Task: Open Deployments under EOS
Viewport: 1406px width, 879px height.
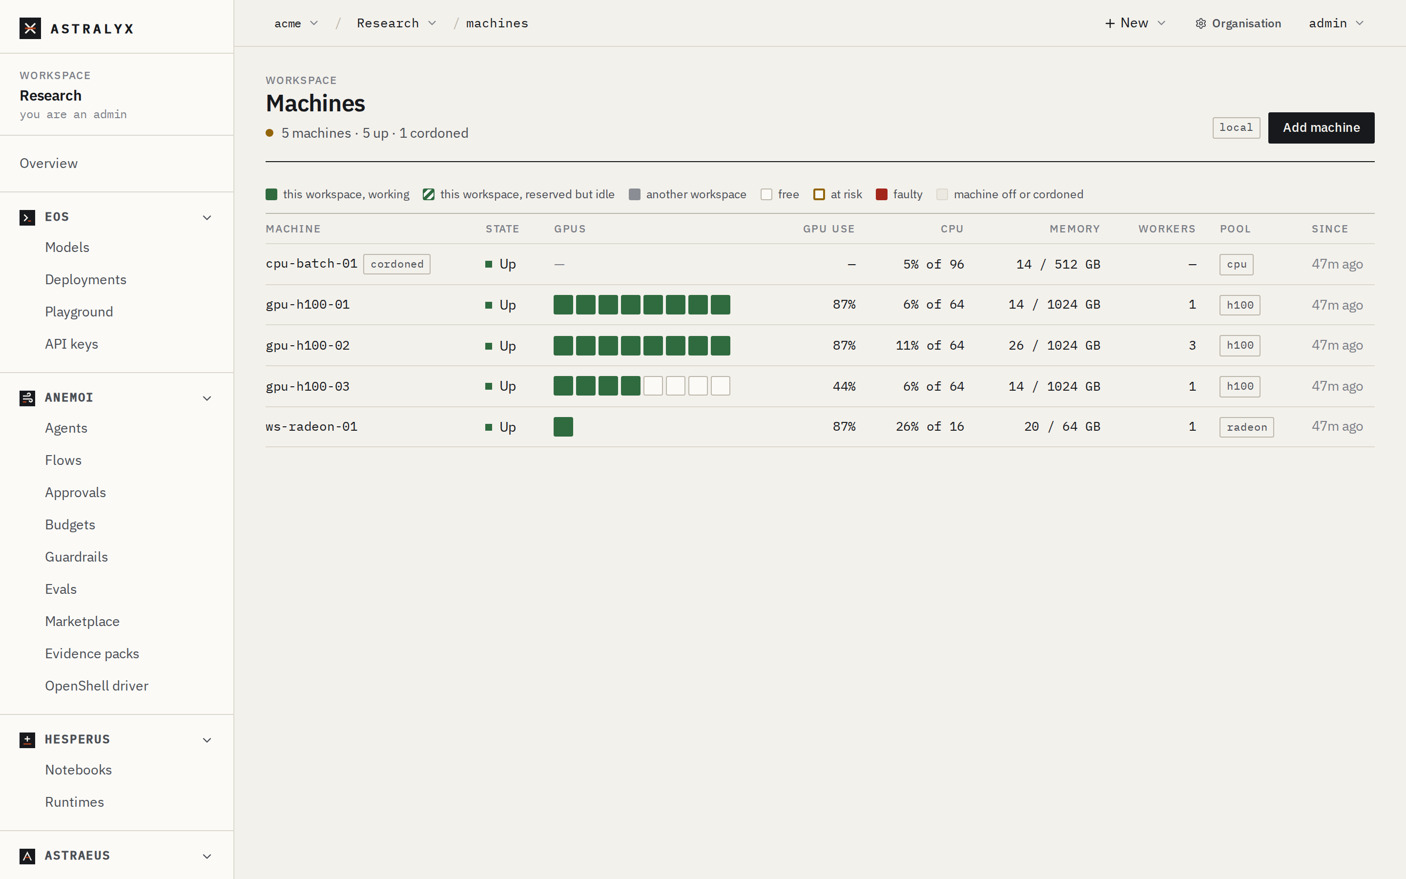Action: (86, 280)
